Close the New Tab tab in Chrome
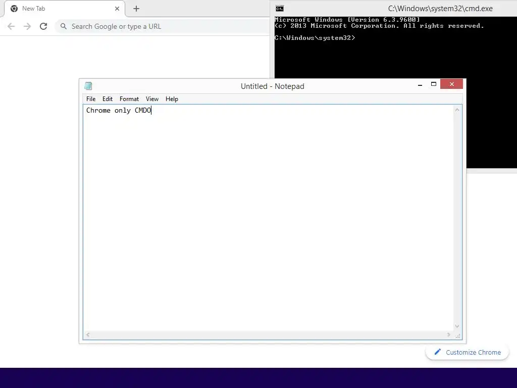Viewport: 517px width, 388px height. 117,9
